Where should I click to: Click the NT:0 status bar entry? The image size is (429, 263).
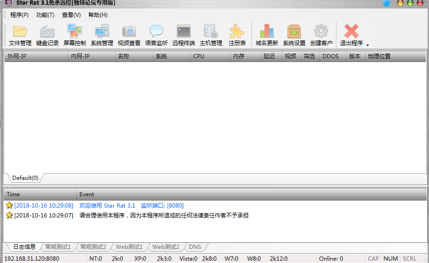click(x=95, y=259)
